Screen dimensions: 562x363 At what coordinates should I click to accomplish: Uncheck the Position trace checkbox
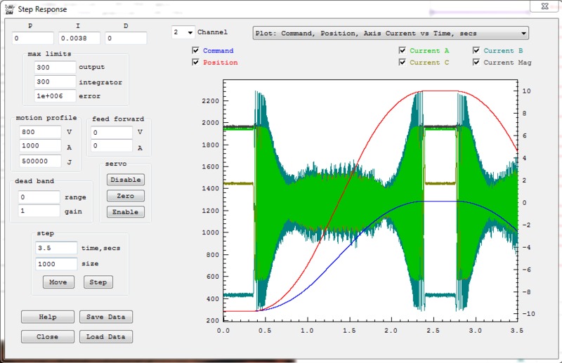click(x=196, y=62)
